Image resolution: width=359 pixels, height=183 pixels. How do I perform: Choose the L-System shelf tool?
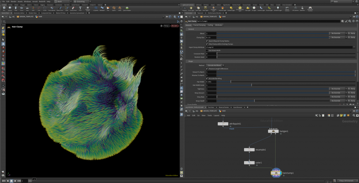click(95, 8)
